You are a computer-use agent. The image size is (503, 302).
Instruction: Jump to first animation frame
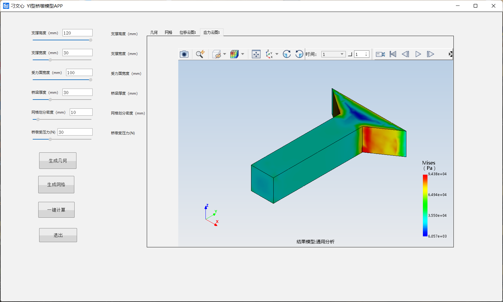[x=393, y=54]
